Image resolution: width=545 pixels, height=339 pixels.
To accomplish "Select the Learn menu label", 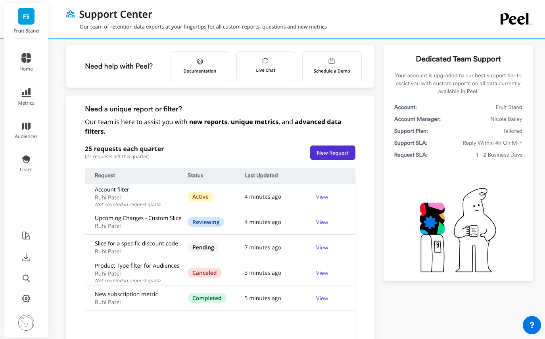I will pos(26,170).
